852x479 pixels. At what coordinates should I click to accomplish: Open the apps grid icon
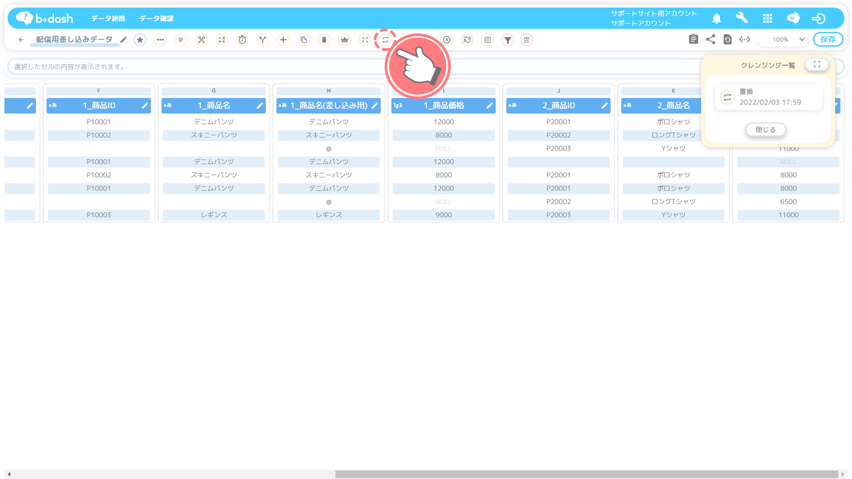(768, 18)
